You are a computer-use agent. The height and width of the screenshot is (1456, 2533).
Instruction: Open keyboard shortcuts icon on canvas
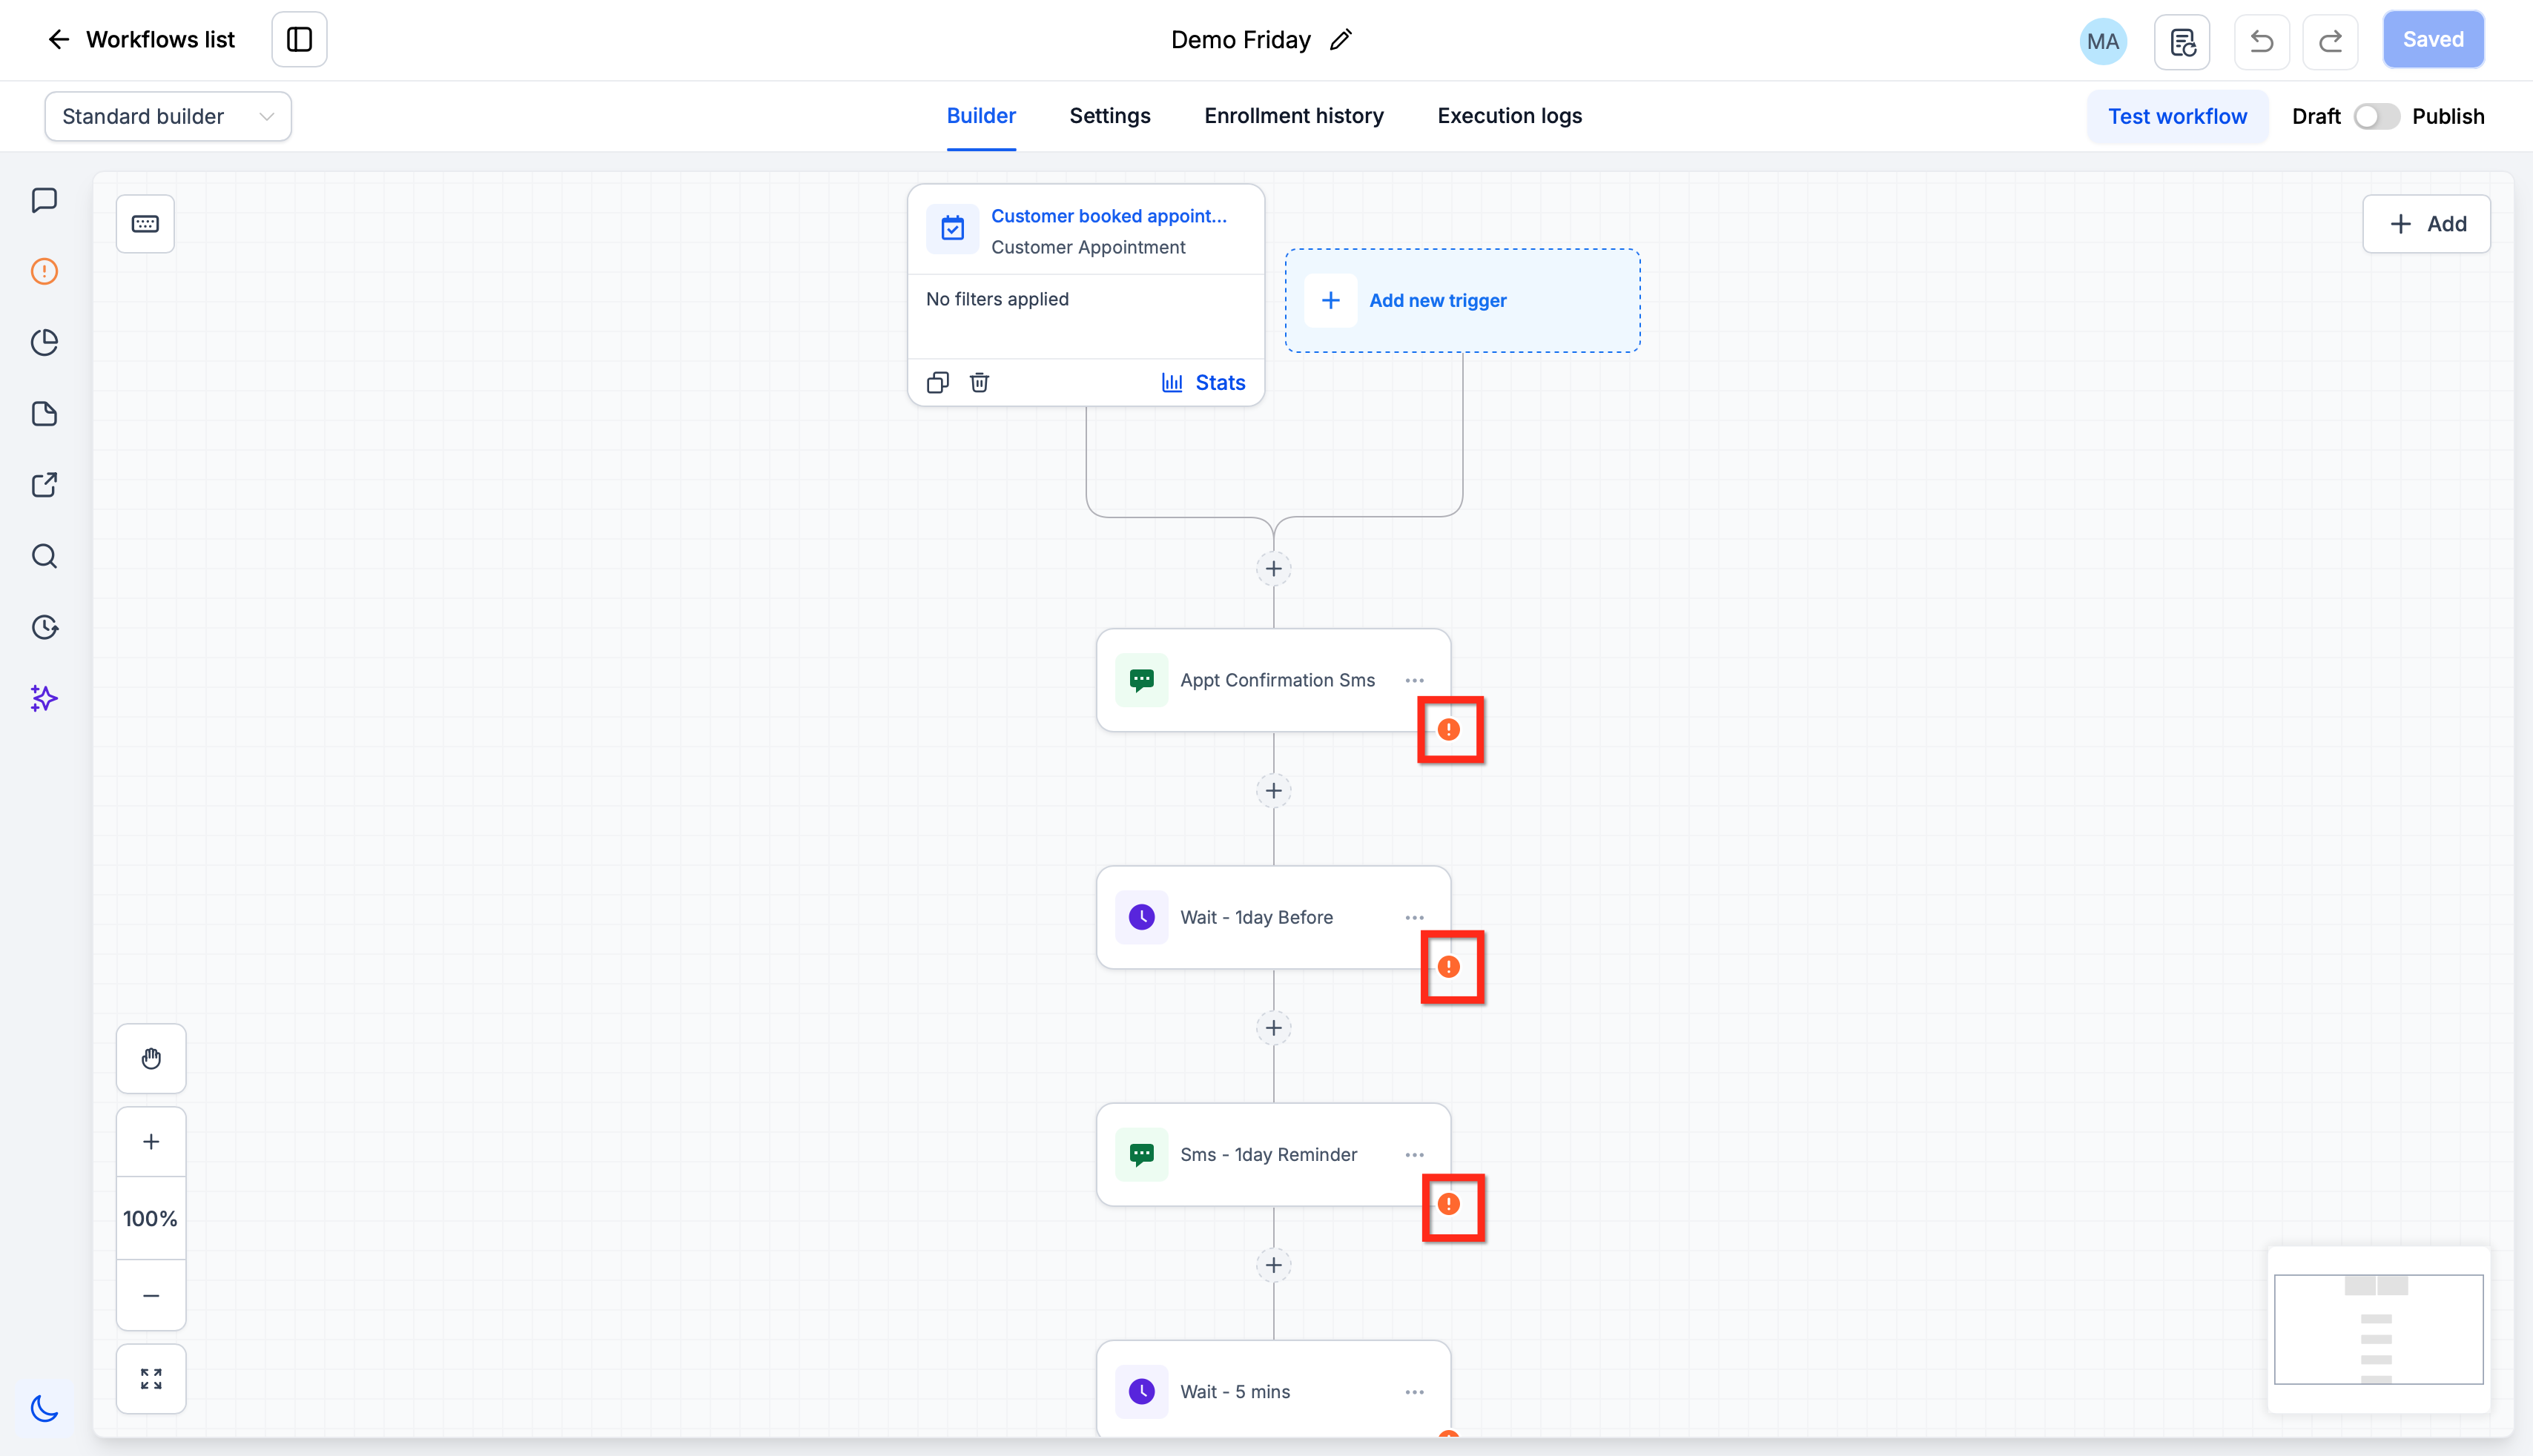(145, 224)
